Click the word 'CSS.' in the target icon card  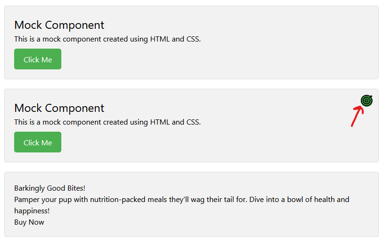pyautogui.click(x=193, y=122)
